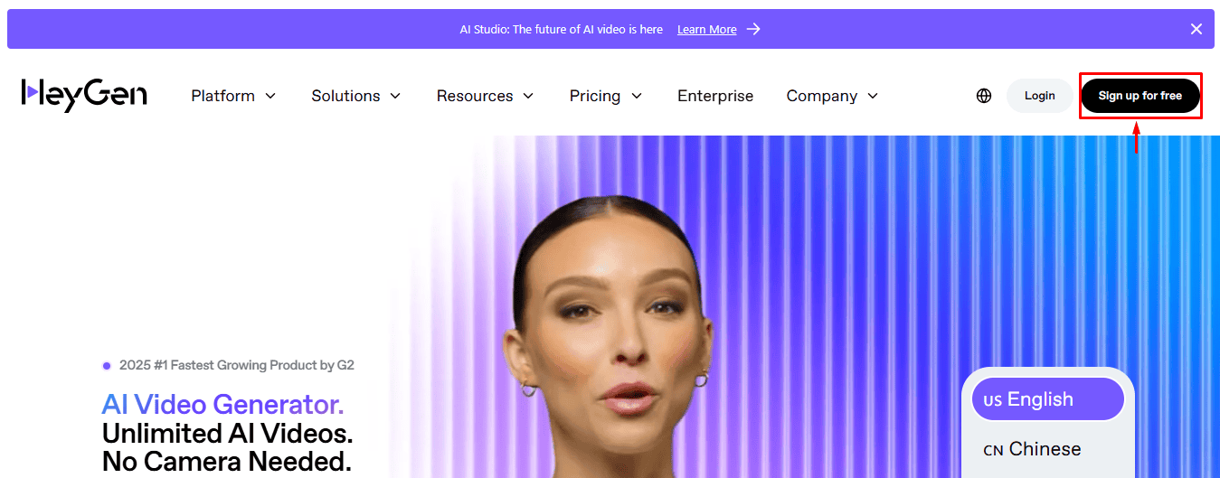
Task: Expand the Solutions dropdown menu
Action: pyautogui.click(x=356, y=96)
